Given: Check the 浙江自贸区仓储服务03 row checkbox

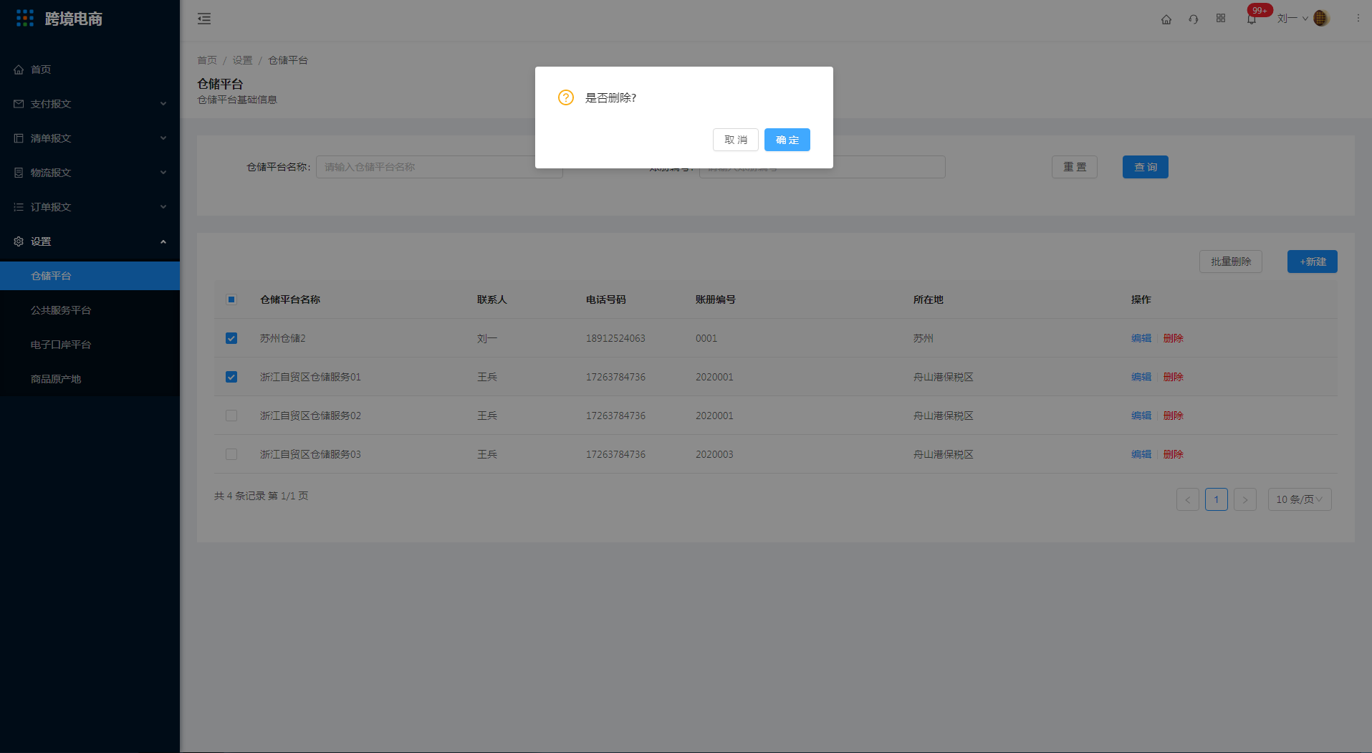Looking at the screenshot, I should pos(231,454).
